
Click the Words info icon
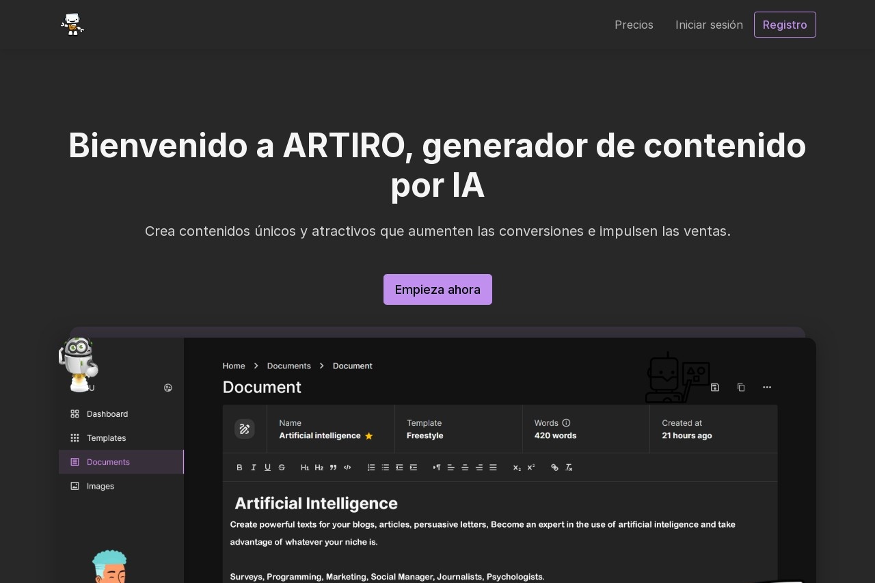(x=566, y=423)
